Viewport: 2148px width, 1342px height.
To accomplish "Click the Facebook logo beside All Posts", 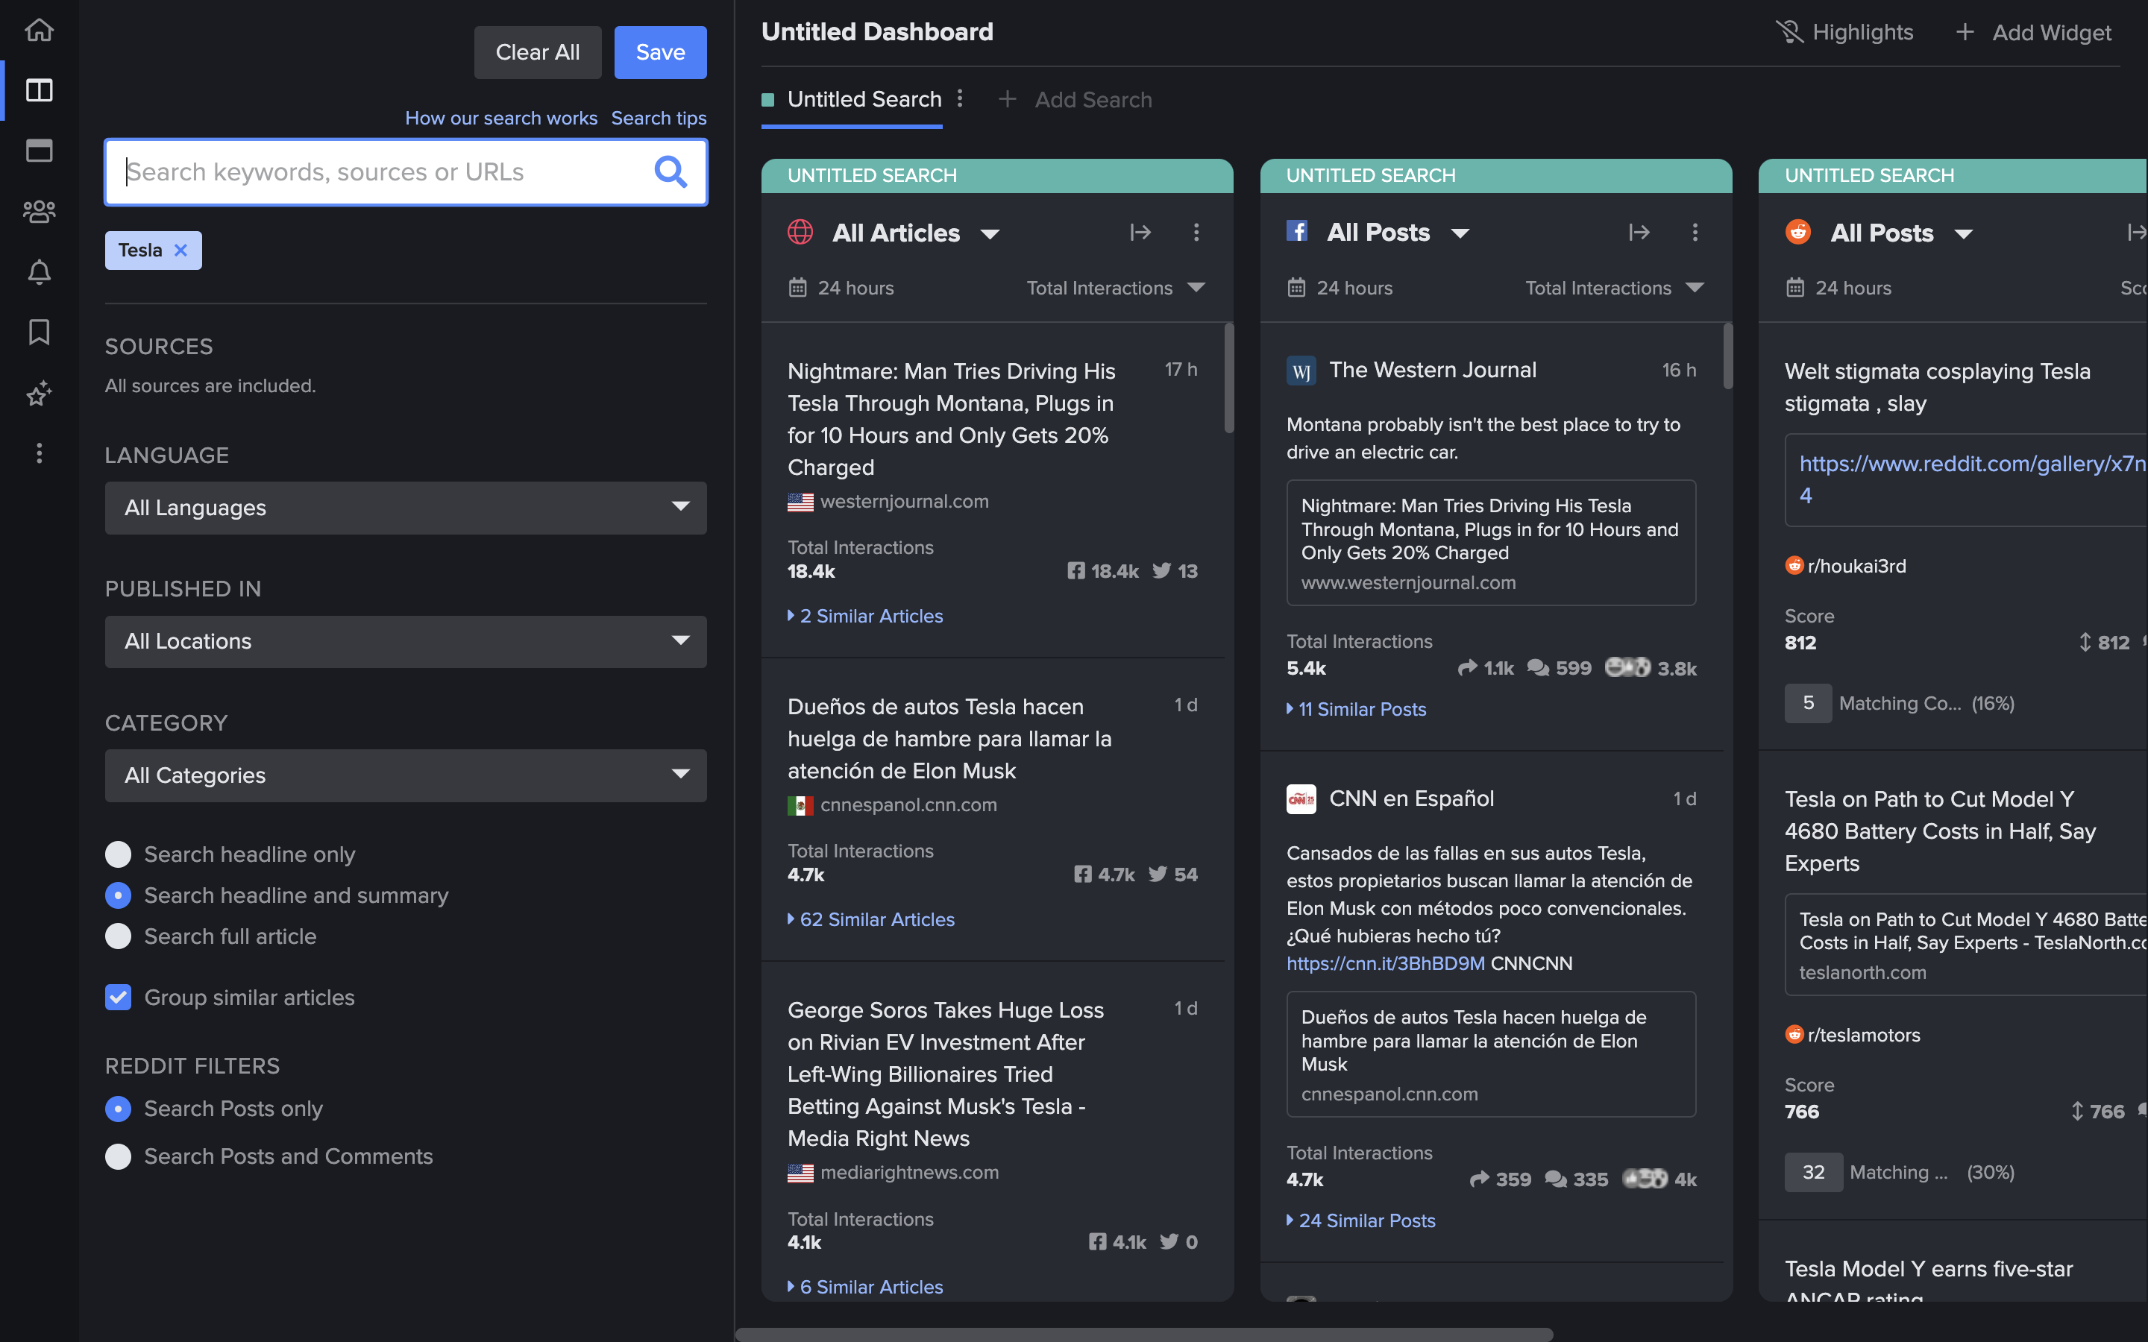I will point(1298,232).
